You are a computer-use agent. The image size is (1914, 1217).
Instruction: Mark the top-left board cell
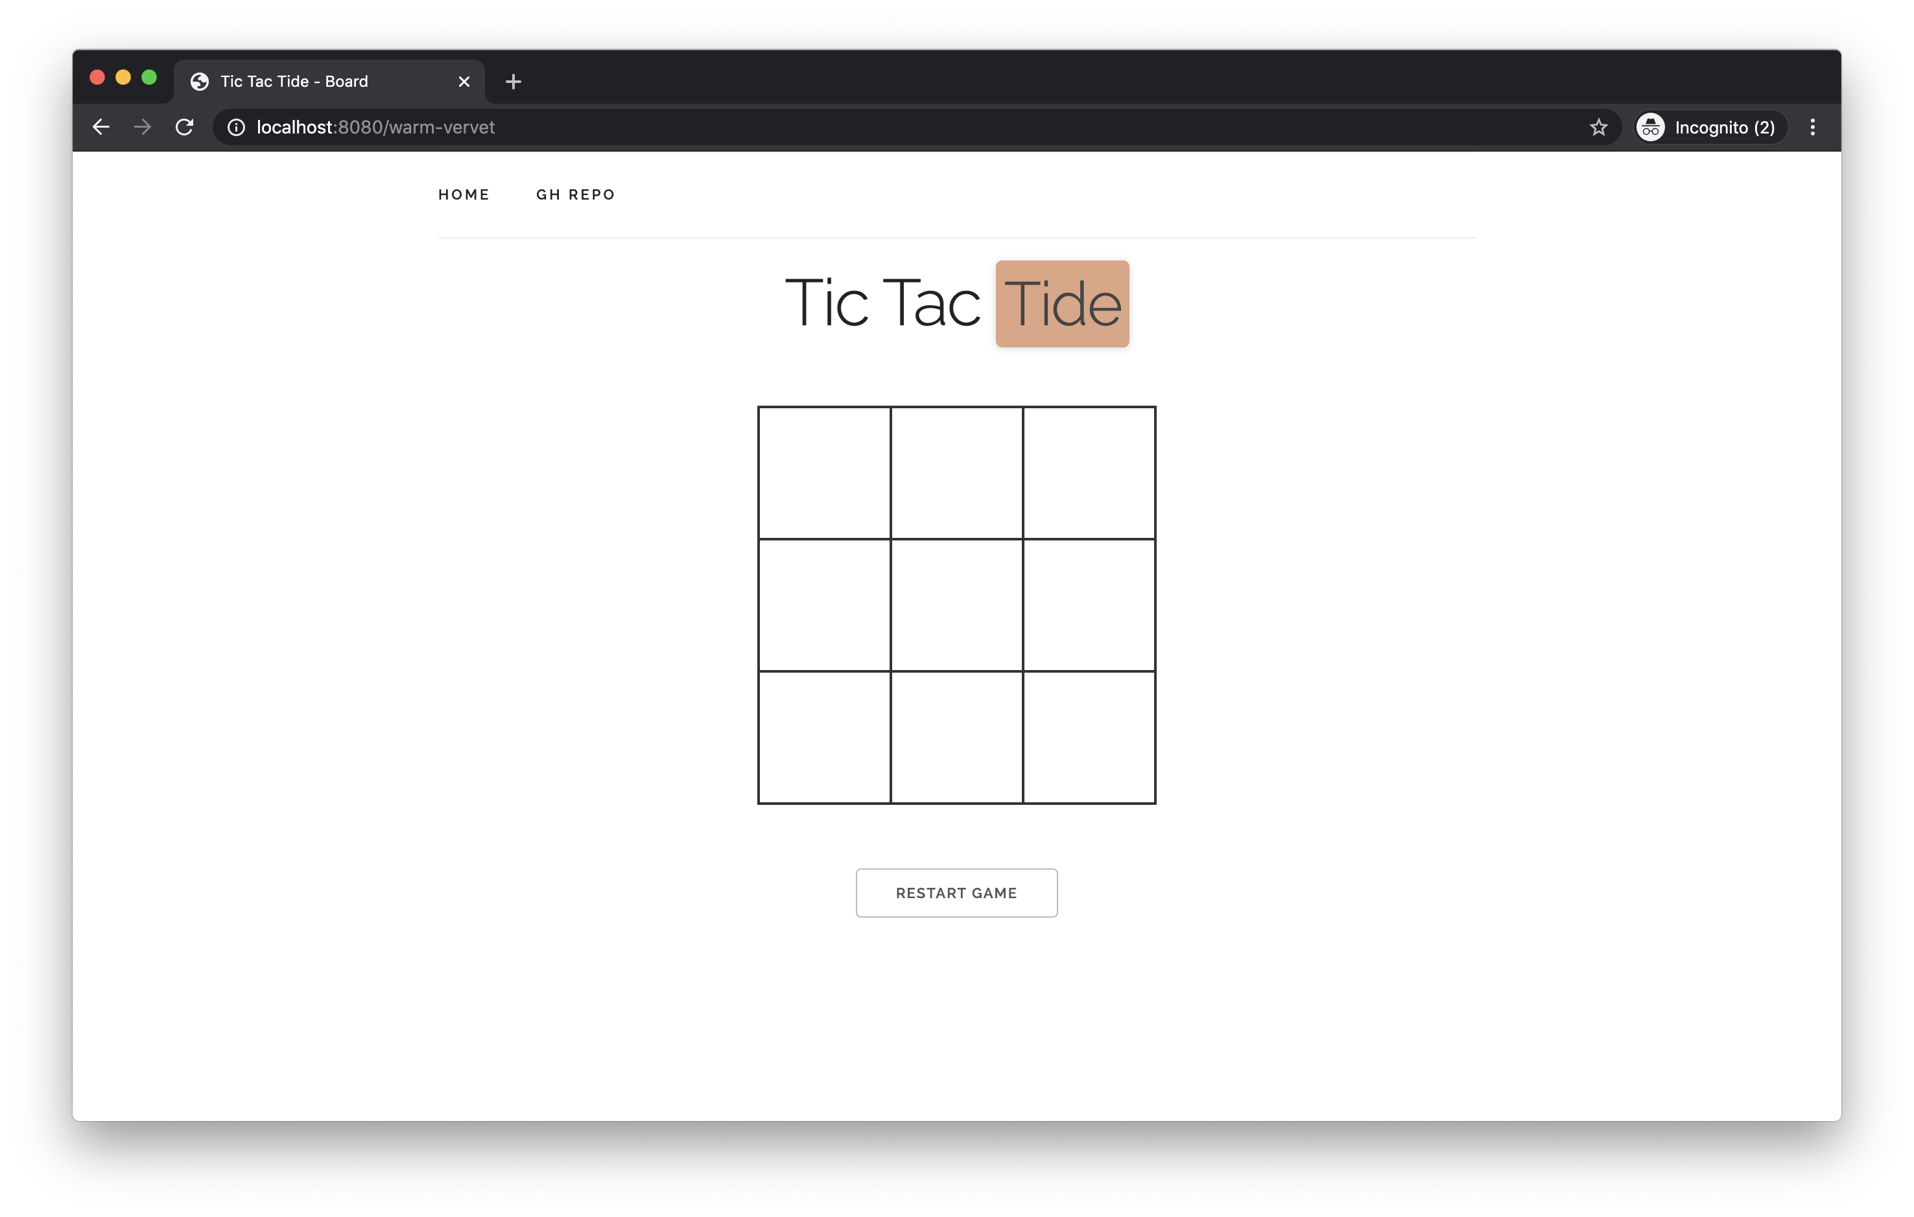(824, 472)
